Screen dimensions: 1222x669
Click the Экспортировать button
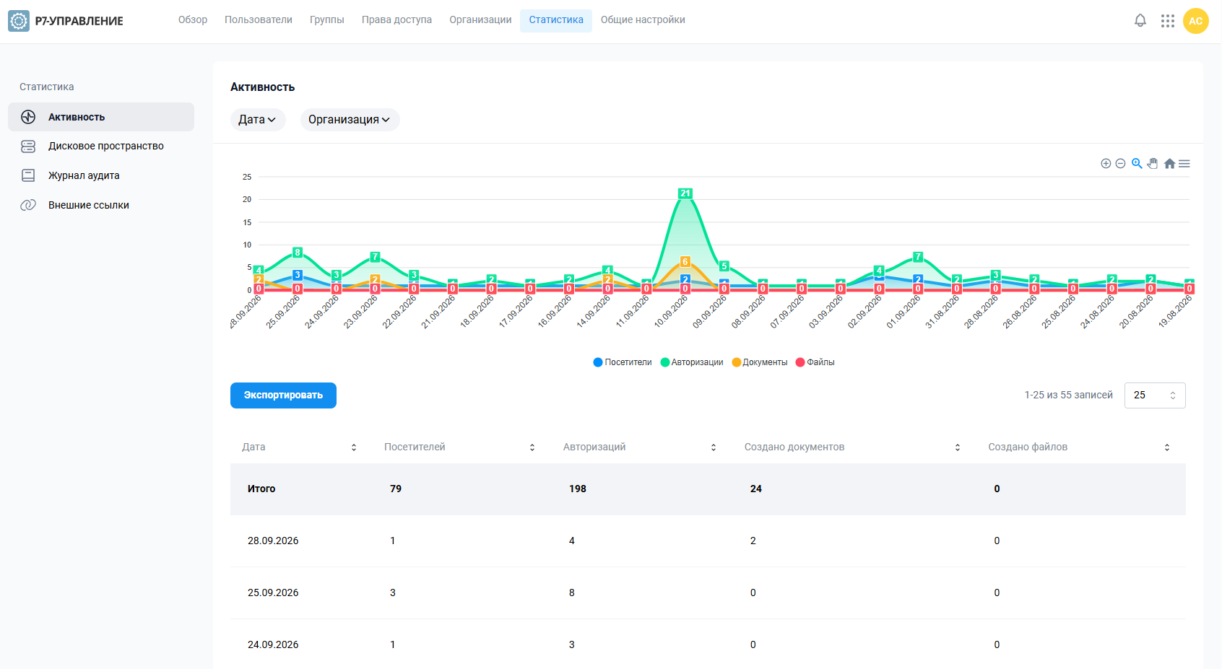tap(283, 395)
